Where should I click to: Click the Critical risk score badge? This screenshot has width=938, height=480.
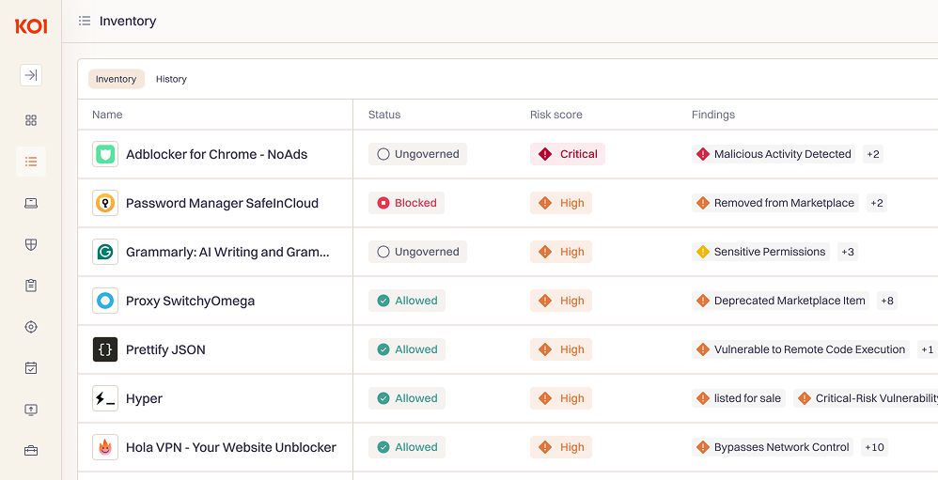(568, 154)
